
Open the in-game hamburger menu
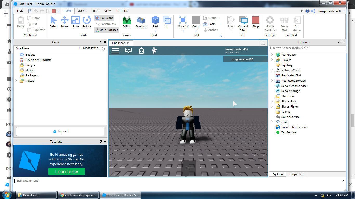point(115,51)
